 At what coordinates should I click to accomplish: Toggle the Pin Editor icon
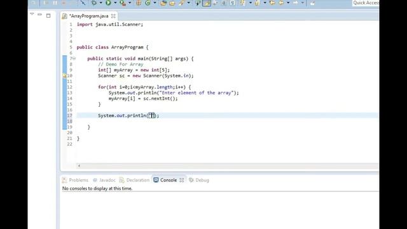312,3
